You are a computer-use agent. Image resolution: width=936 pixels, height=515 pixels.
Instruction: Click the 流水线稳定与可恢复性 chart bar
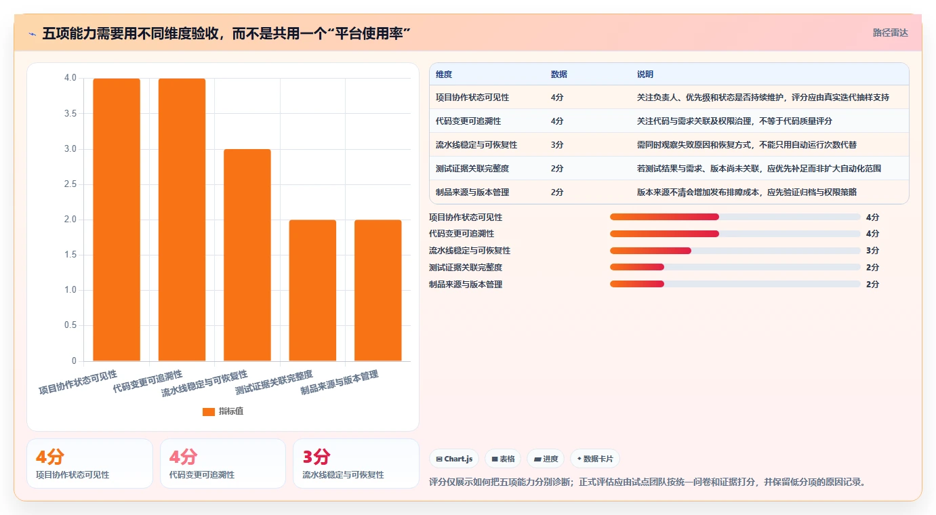[x=247, y=255]
